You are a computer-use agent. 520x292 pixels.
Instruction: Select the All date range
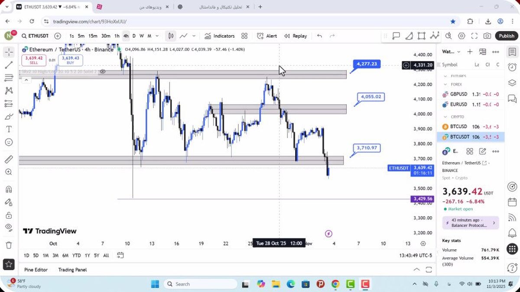tap(106, 256)
